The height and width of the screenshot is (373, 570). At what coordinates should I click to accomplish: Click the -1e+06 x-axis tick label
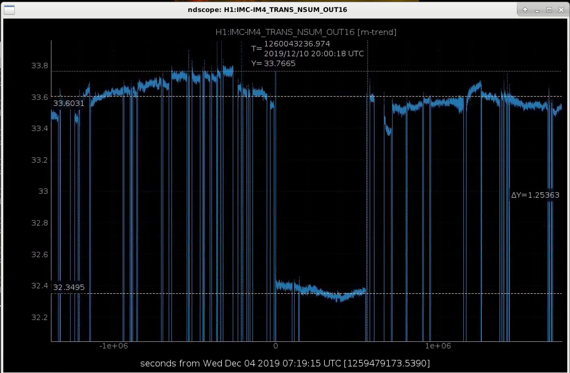[113, 346]
